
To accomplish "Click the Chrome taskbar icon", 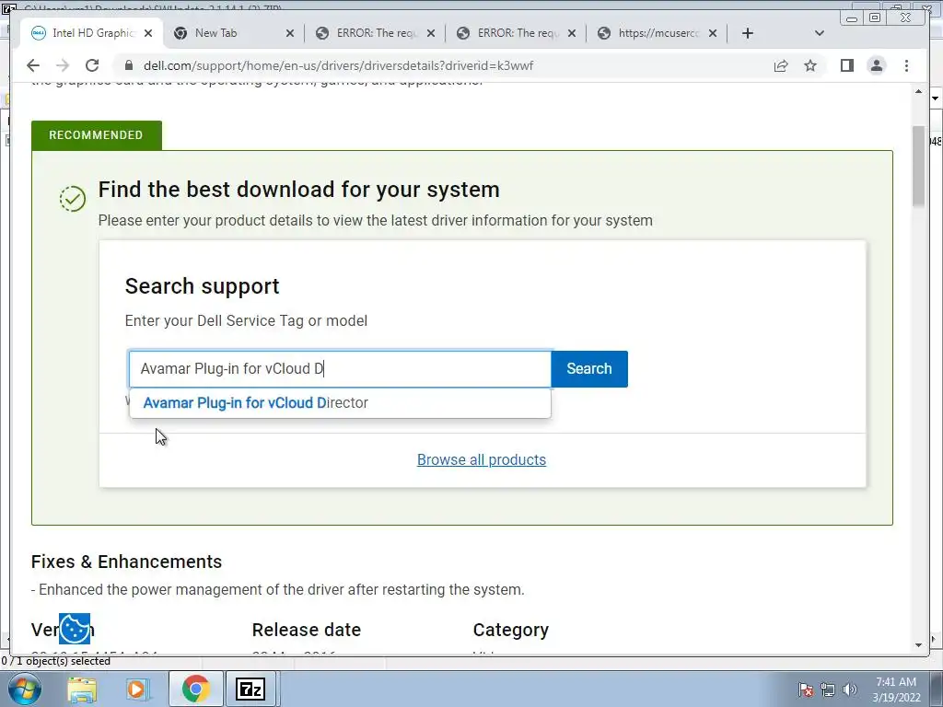I will (x=196, y=689).
